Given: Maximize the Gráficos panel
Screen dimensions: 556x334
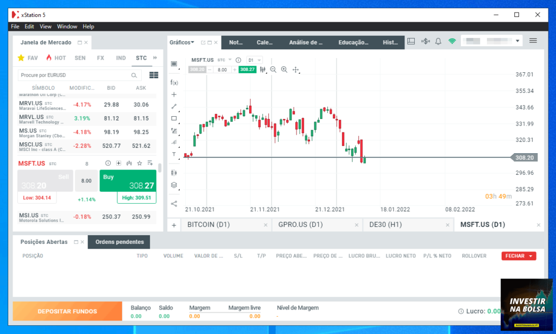Looking at the screenshot, I should (x=210, y=42).
